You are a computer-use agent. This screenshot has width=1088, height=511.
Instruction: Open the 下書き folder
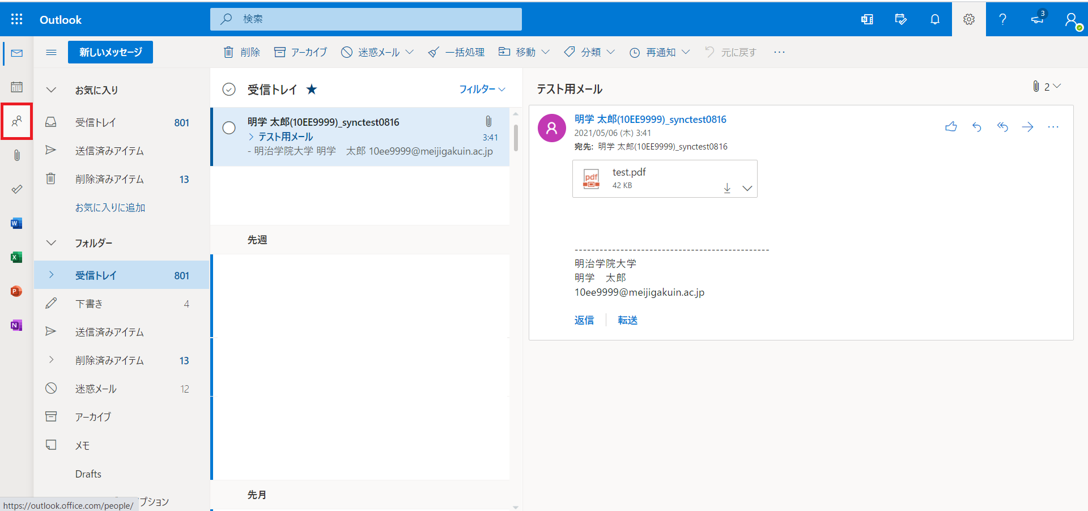coord(90,304)
